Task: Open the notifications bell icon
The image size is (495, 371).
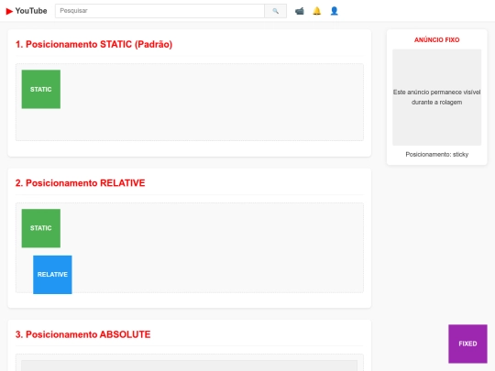Action: pyautogui.click(x=316, y=11)
